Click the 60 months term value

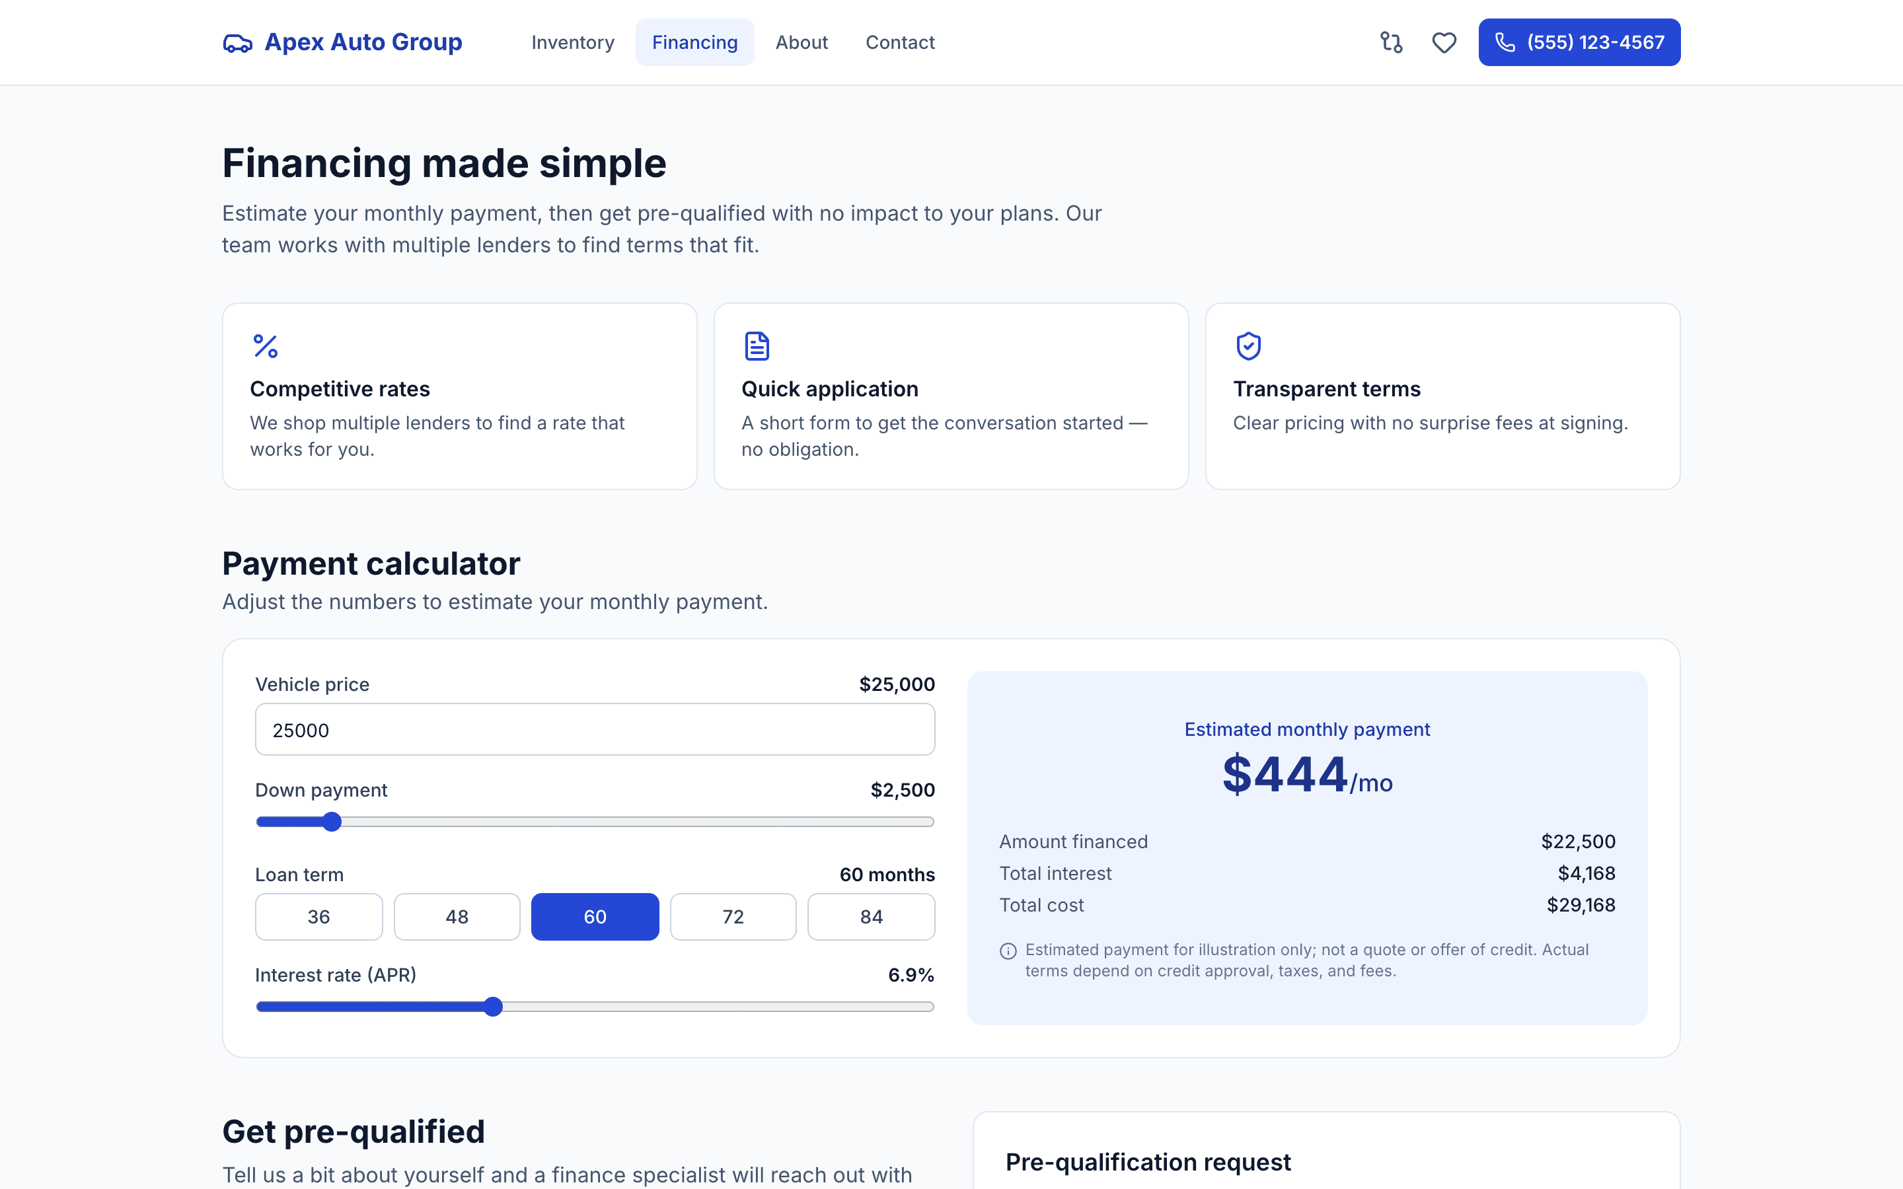[887, 875]
